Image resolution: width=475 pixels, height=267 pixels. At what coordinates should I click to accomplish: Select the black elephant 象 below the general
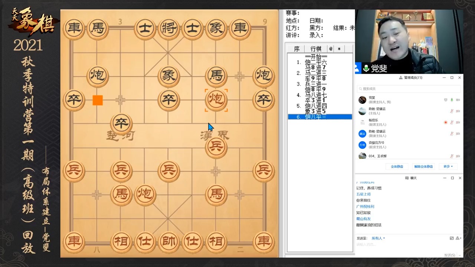tap(168, 76)
